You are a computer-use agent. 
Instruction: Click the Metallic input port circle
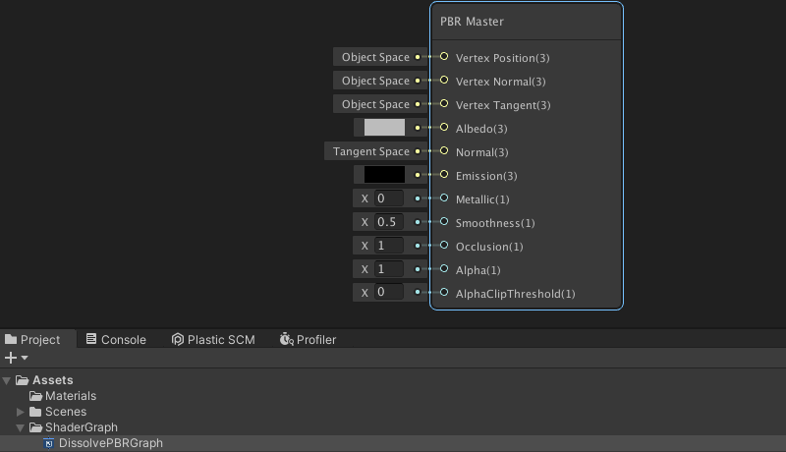click(x=444, y=198)
